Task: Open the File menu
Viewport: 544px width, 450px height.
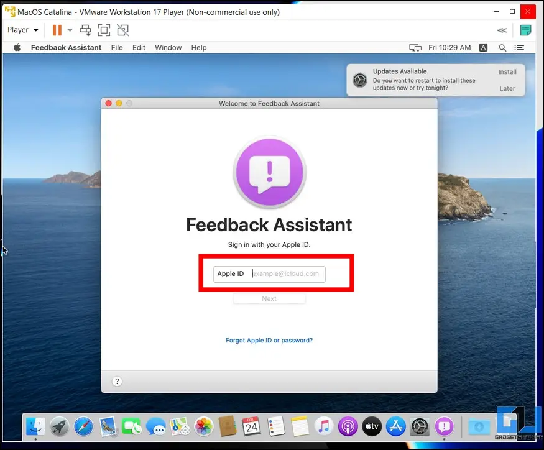Action: [x=117, y=48]
